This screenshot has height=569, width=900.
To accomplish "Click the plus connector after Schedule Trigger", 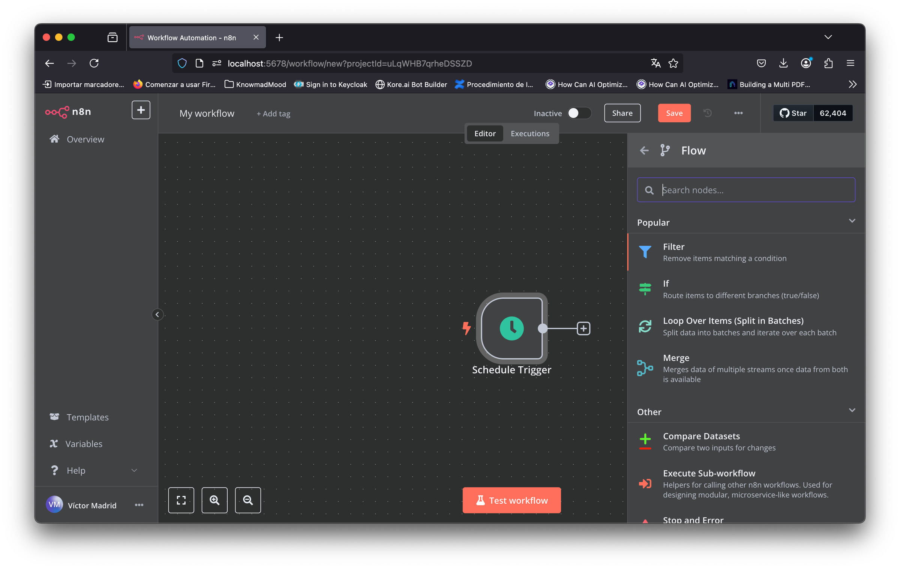I will [x=583, y=328].
